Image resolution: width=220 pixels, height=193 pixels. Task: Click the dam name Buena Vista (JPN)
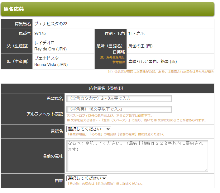point(51,65)
